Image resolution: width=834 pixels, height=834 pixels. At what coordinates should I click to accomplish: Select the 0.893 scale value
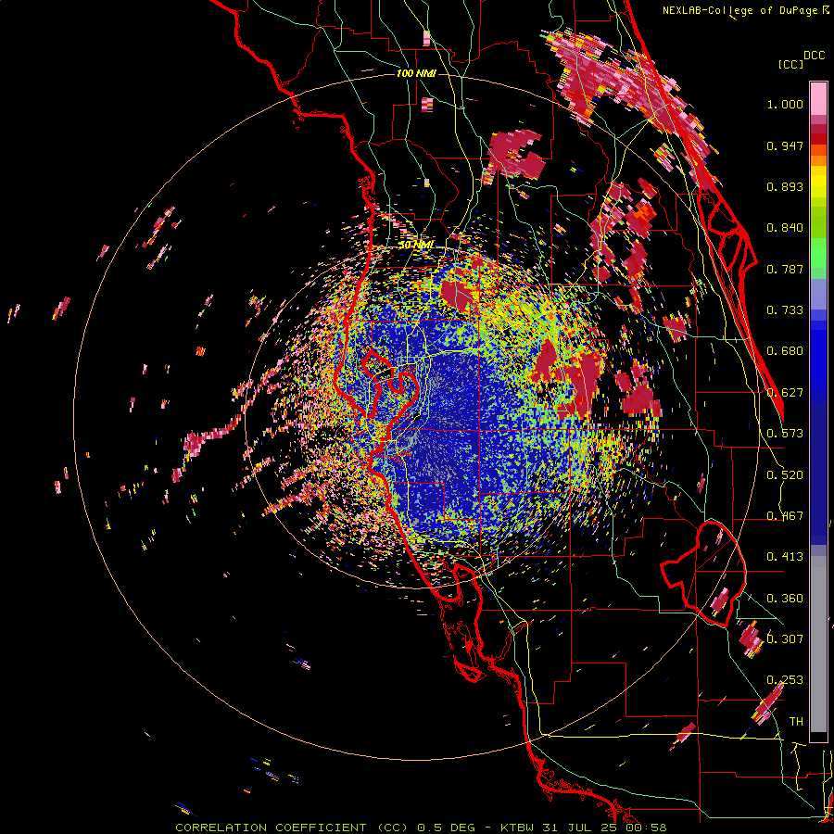(x=785, y=186)
